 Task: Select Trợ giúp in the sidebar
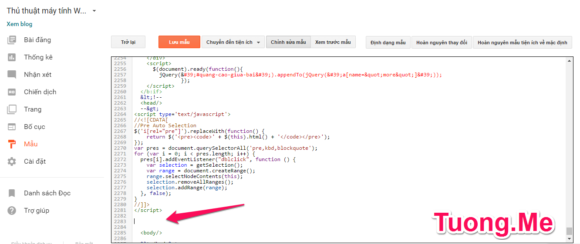click(x=37, y=211)
